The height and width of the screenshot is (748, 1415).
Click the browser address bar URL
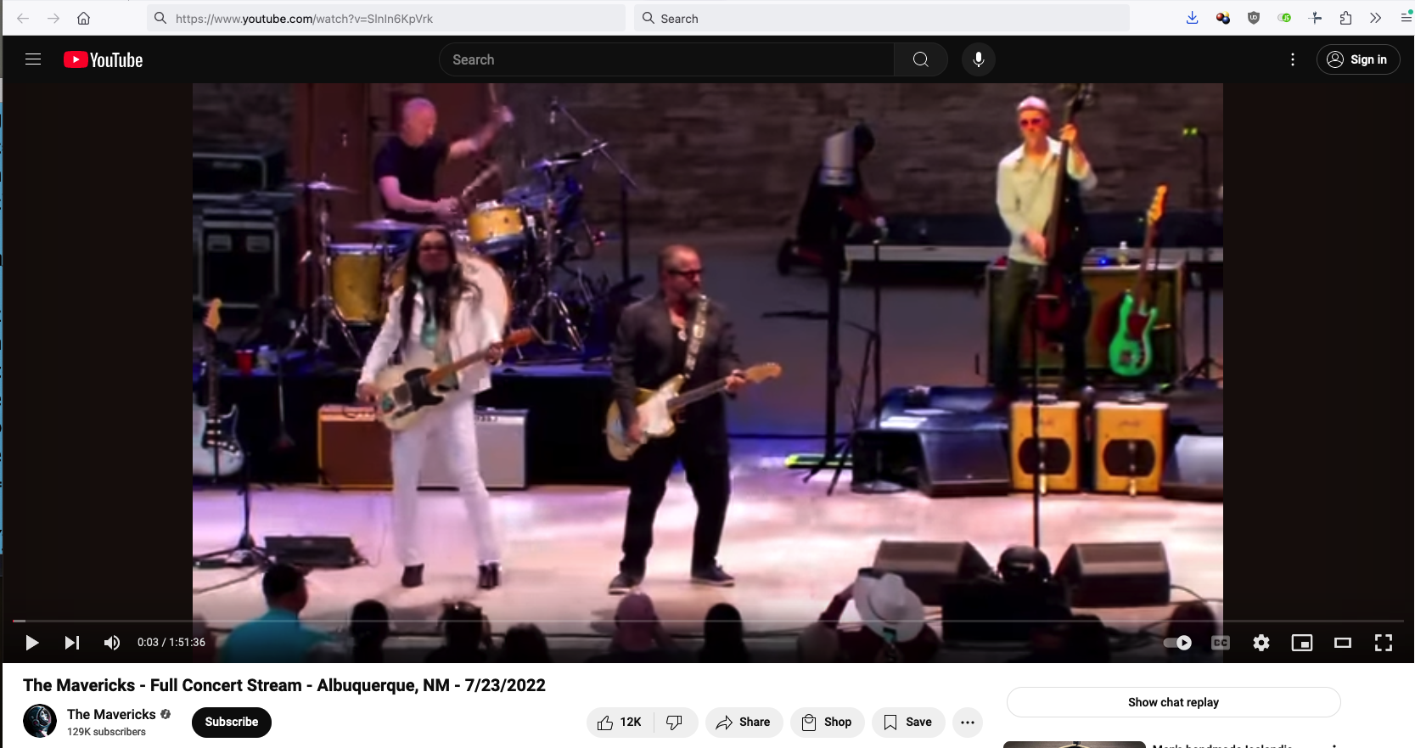(x=386, y=18)
